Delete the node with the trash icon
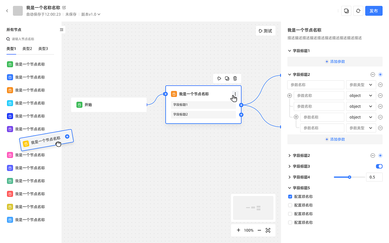Image resolution: width=389 pixels, height=243 pixels. (235, 78)
